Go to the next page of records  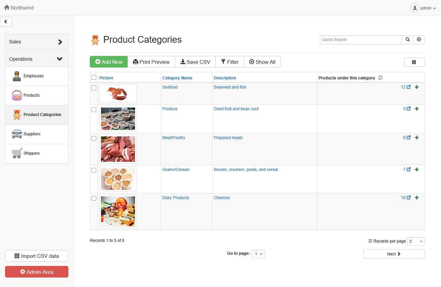tap(394, 254)
